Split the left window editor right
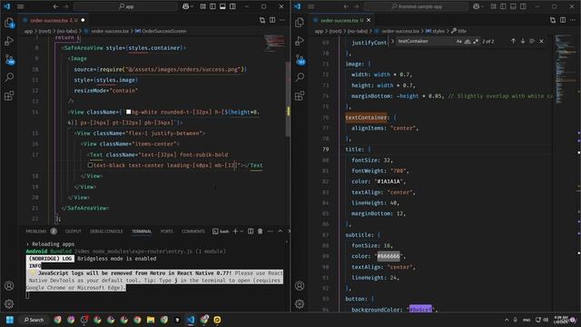Image resolution: width=581 pixels, height=327 pixels. coord(272,20)
